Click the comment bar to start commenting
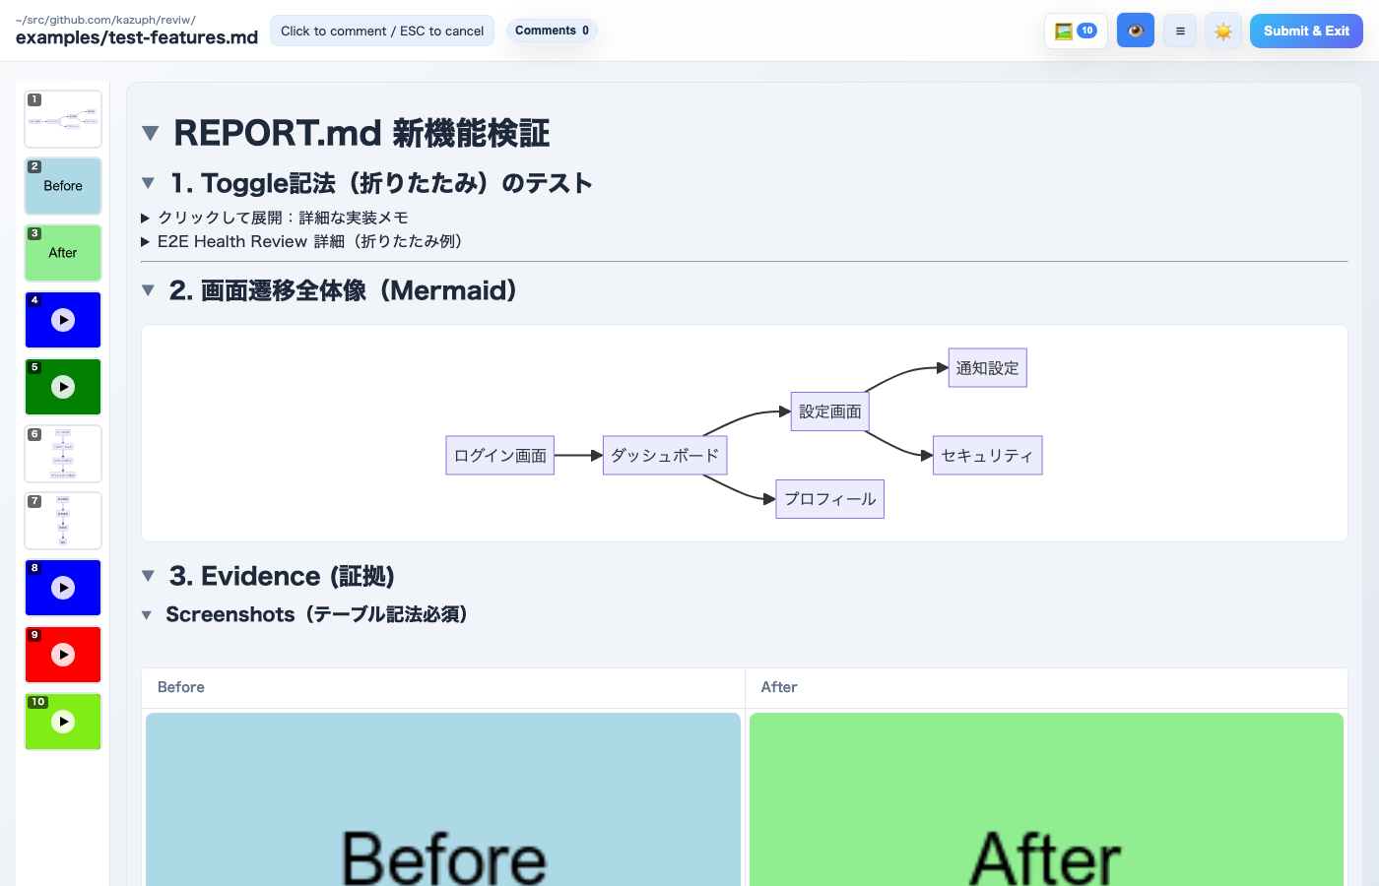 tap(381, 31)
